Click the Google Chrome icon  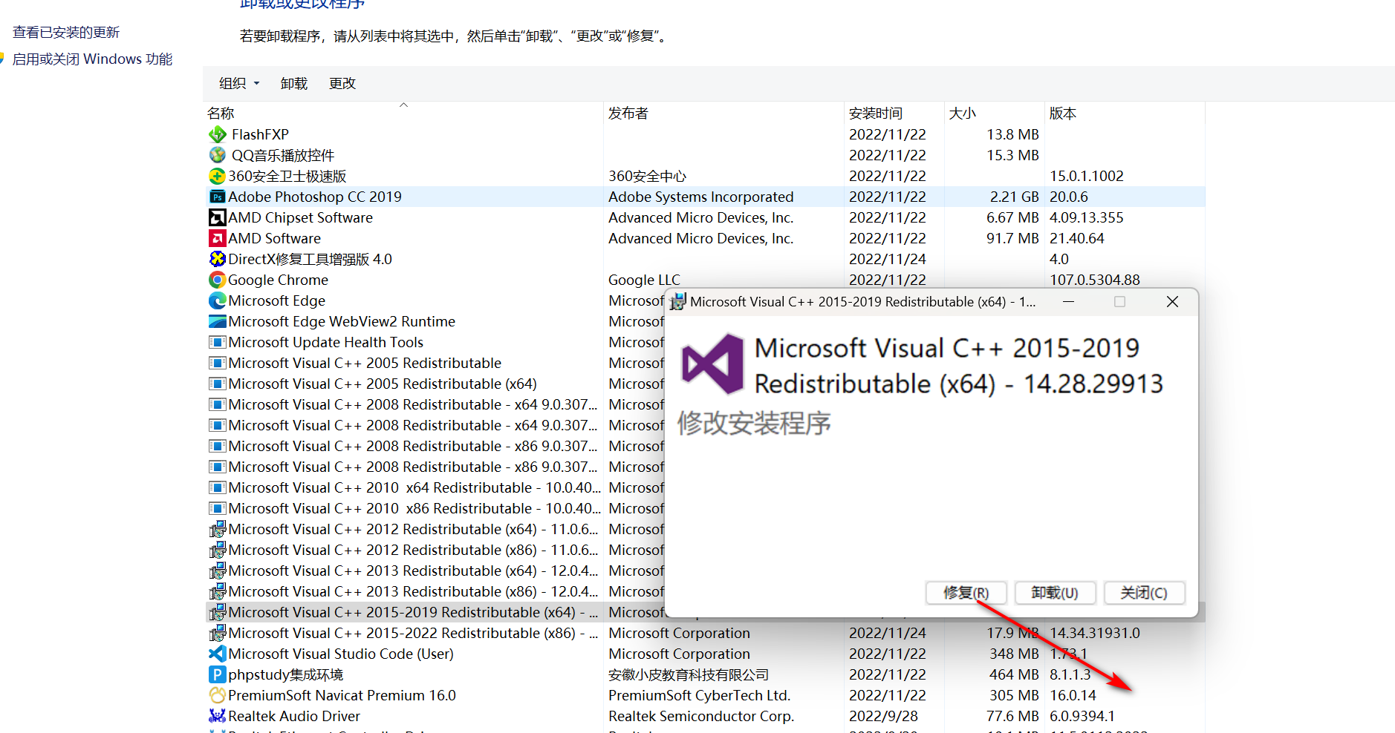point(217,280)
